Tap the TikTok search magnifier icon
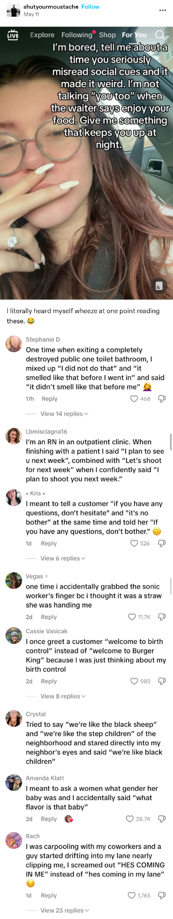 [160, 35]
